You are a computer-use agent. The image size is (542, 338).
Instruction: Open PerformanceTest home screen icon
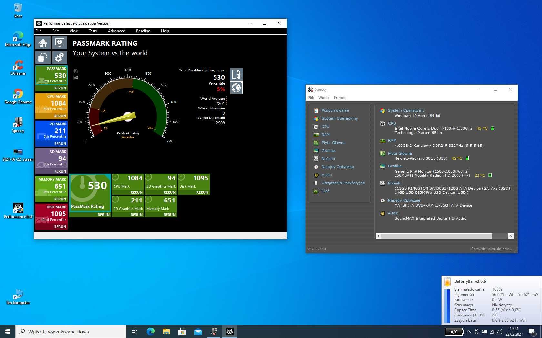pos(43,43)
